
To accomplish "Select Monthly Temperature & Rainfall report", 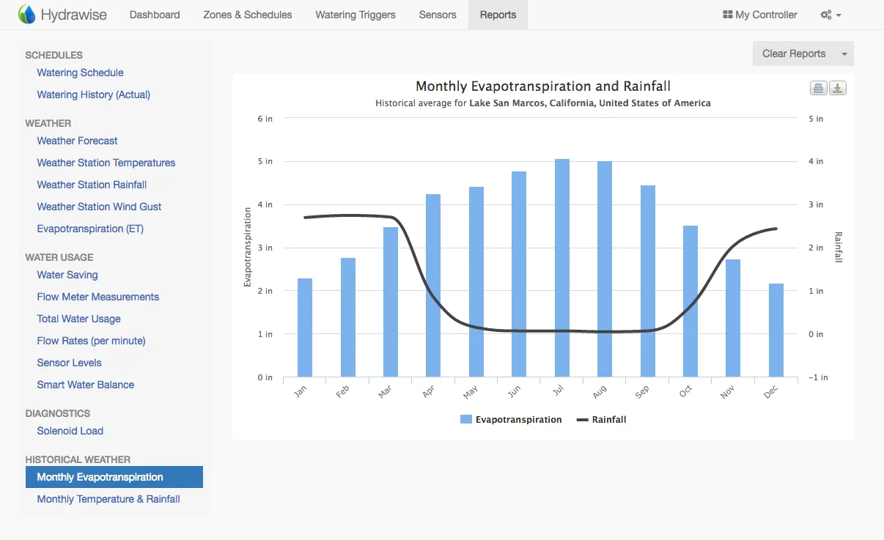I will (108, 499).
